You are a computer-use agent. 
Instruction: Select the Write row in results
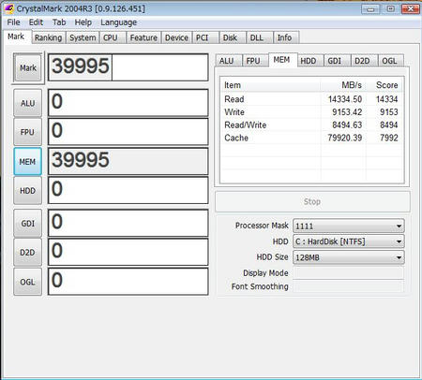[312, 112]
